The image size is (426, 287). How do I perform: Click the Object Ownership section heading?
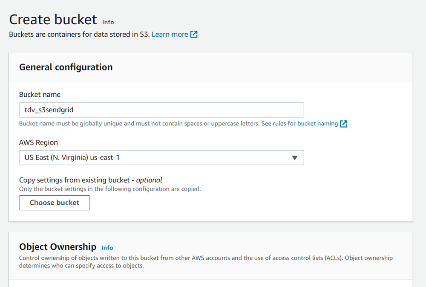coord(58,246)
